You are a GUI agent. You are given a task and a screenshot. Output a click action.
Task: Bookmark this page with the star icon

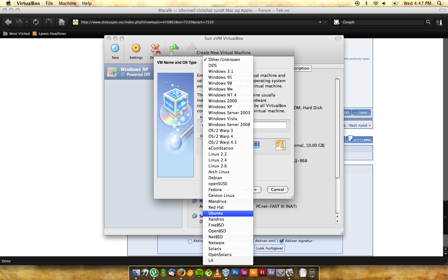coord(320,22)
